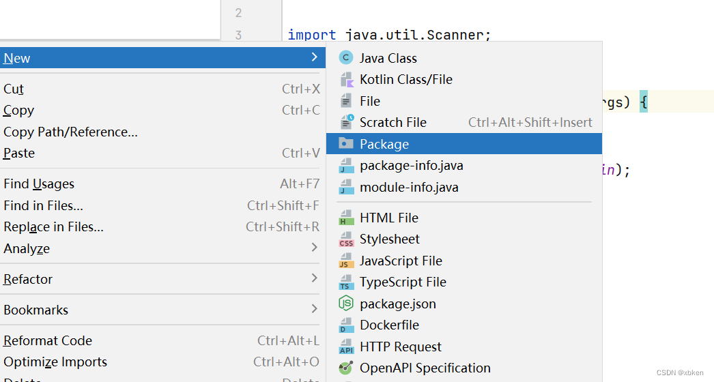Viewport: 714px width, 382px height.
Task: Expand the Analyze submenu arrow
Action: (314, 248)
